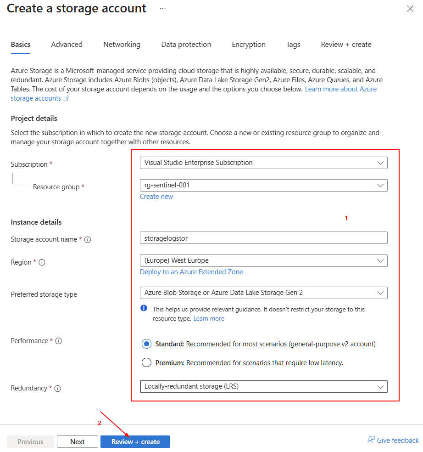Click the info icon beside Storage account name
Image resolution: width=423 pixels, height=452 pixels.
(x=88, y=240)
